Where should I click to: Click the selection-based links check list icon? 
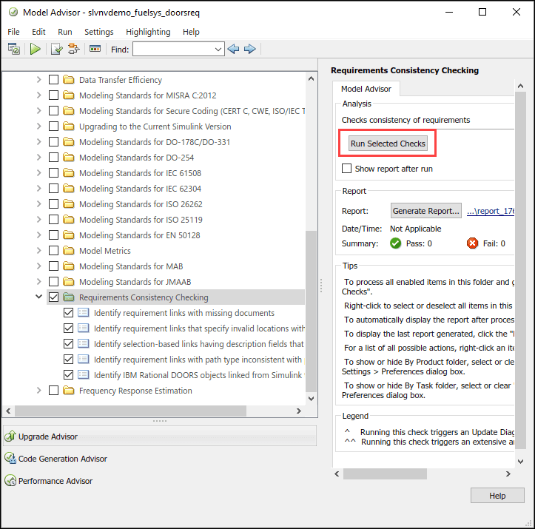click(84, 344)
